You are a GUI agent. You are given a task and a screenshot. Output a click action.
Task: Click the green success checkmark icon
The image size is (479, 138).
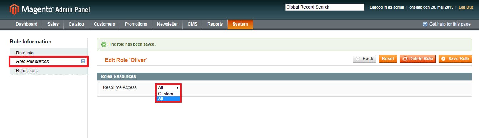coord(104,44)
